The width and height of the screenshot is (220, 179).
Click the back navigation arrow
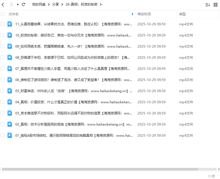tap(3, 4)
